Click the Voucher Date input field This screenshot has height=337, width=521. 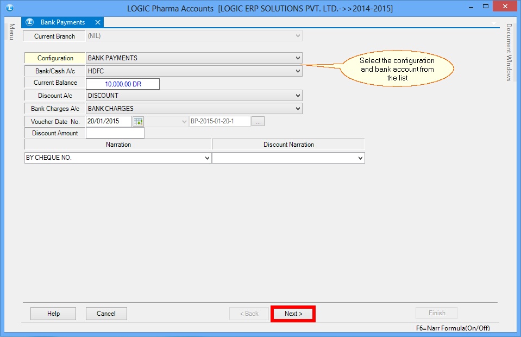tap(109, 121)
